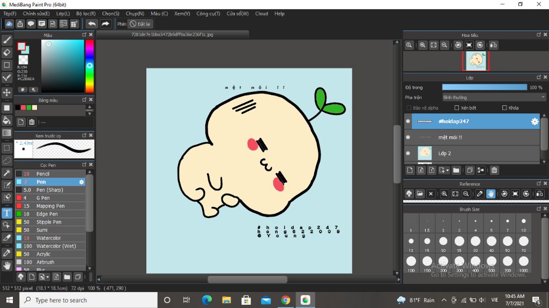Click the Độ trong opacity slider
549x308 pixels.
(484, 87)
